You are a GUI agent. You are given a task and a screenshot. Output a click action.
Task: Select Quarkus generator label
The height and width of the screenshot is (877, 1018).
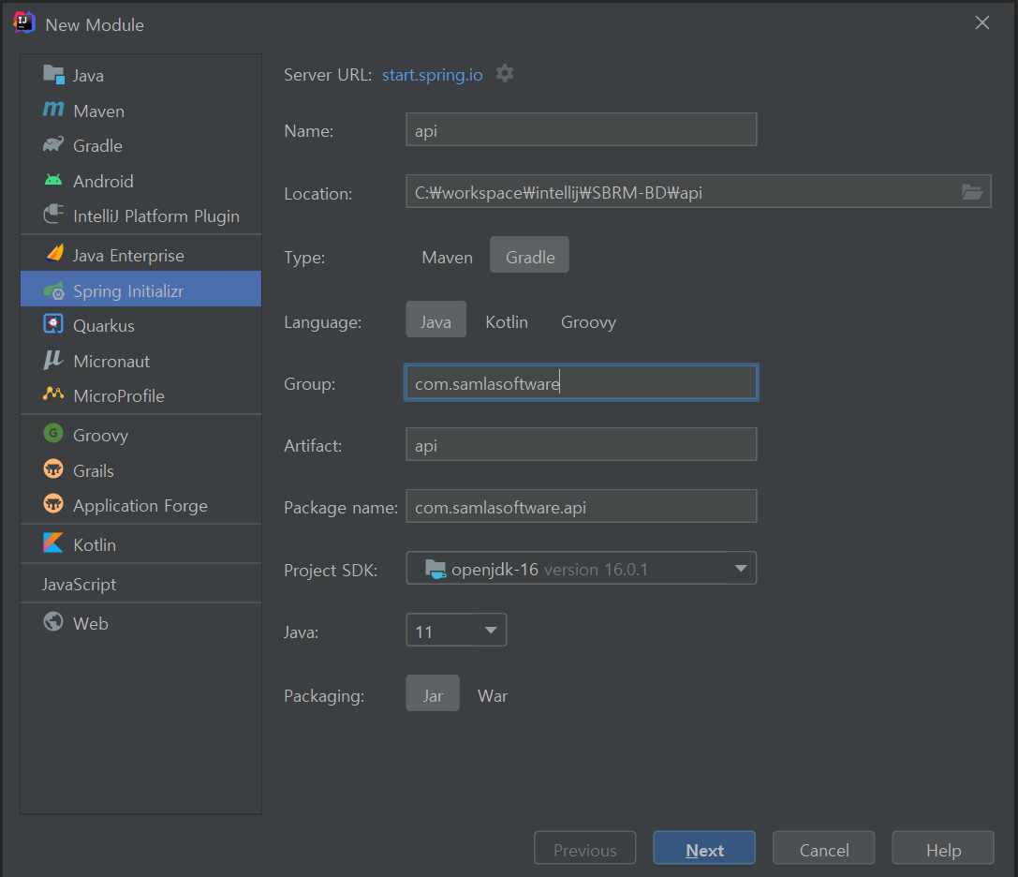pos(104,325)
